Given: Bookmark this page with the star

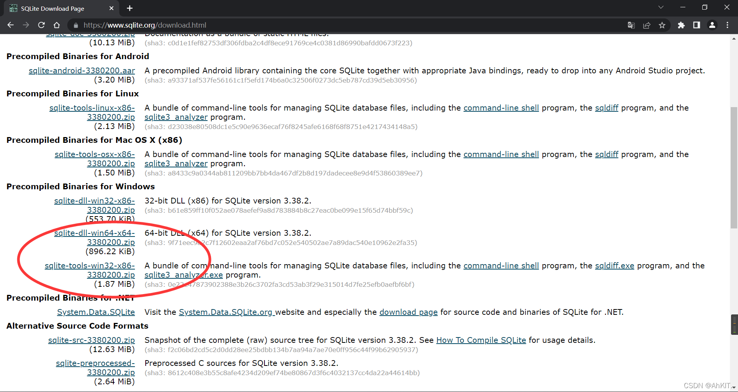Looking at the screenshot, I should pyautogui.click(x=662, y=25).
